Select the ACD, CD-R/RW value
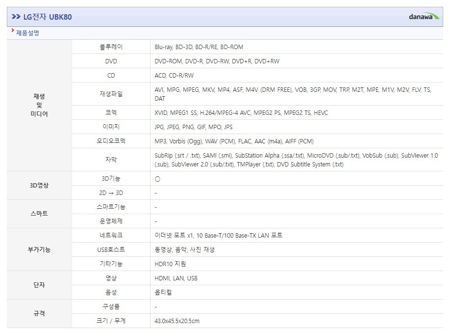The image size is (450, 330). pyautogui.click(x=174, y=76)
